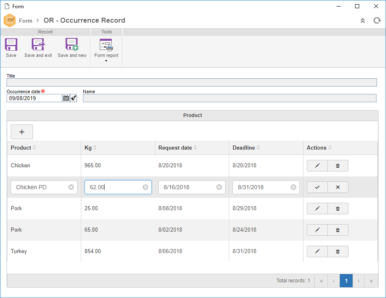Clear the 62.00 Kg field
Viewport: 386px width, 298px height.
click(x=146, y=187)
